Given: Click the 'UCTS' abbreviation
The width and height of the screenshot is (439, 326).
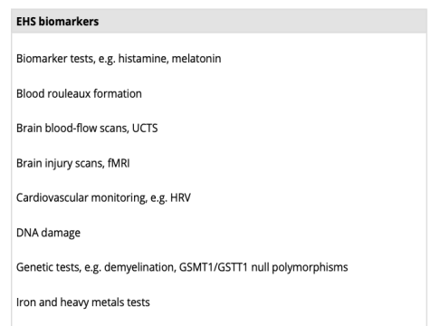Looking at the screenshot, I should pyautogui.click(x=145, y=129).
